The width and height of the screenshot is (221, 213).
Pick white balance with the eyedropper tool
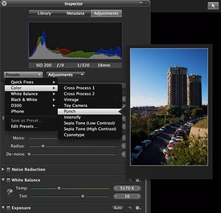click(x=10, y=191)
